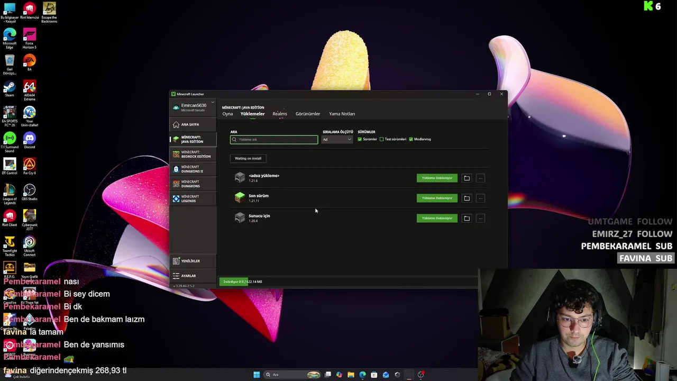Open the EA app desktop shortcut
Image resolution: width=677 pixels, height=381 pixels.
[30, 62]
